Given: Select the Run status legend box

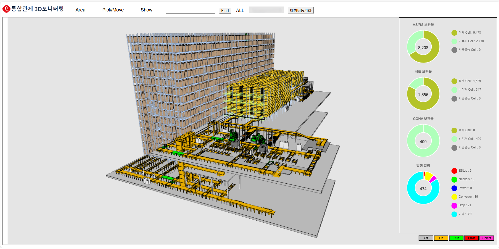Looking at the screenshot, I should click(x=456, y=238).
